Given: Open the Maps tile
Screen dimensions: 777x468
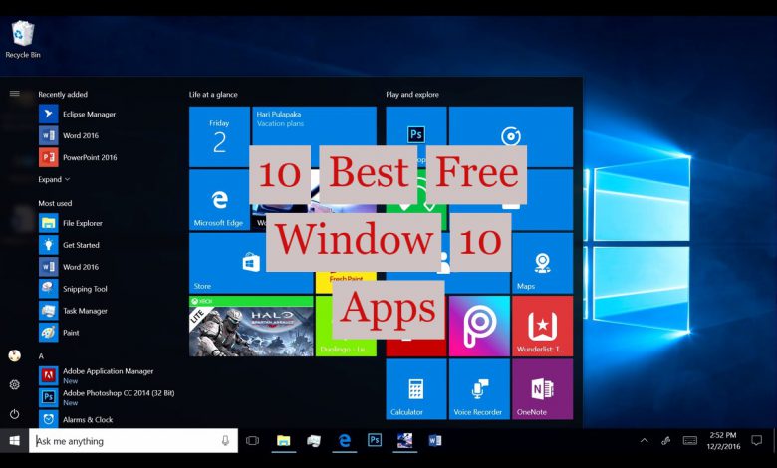Looking at the screenshot, I should point(543,263).
